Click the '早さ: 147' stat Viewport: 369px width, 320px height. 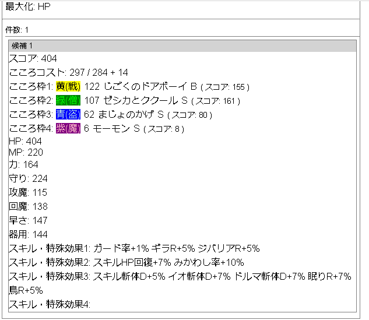click(x=28, y=220)
